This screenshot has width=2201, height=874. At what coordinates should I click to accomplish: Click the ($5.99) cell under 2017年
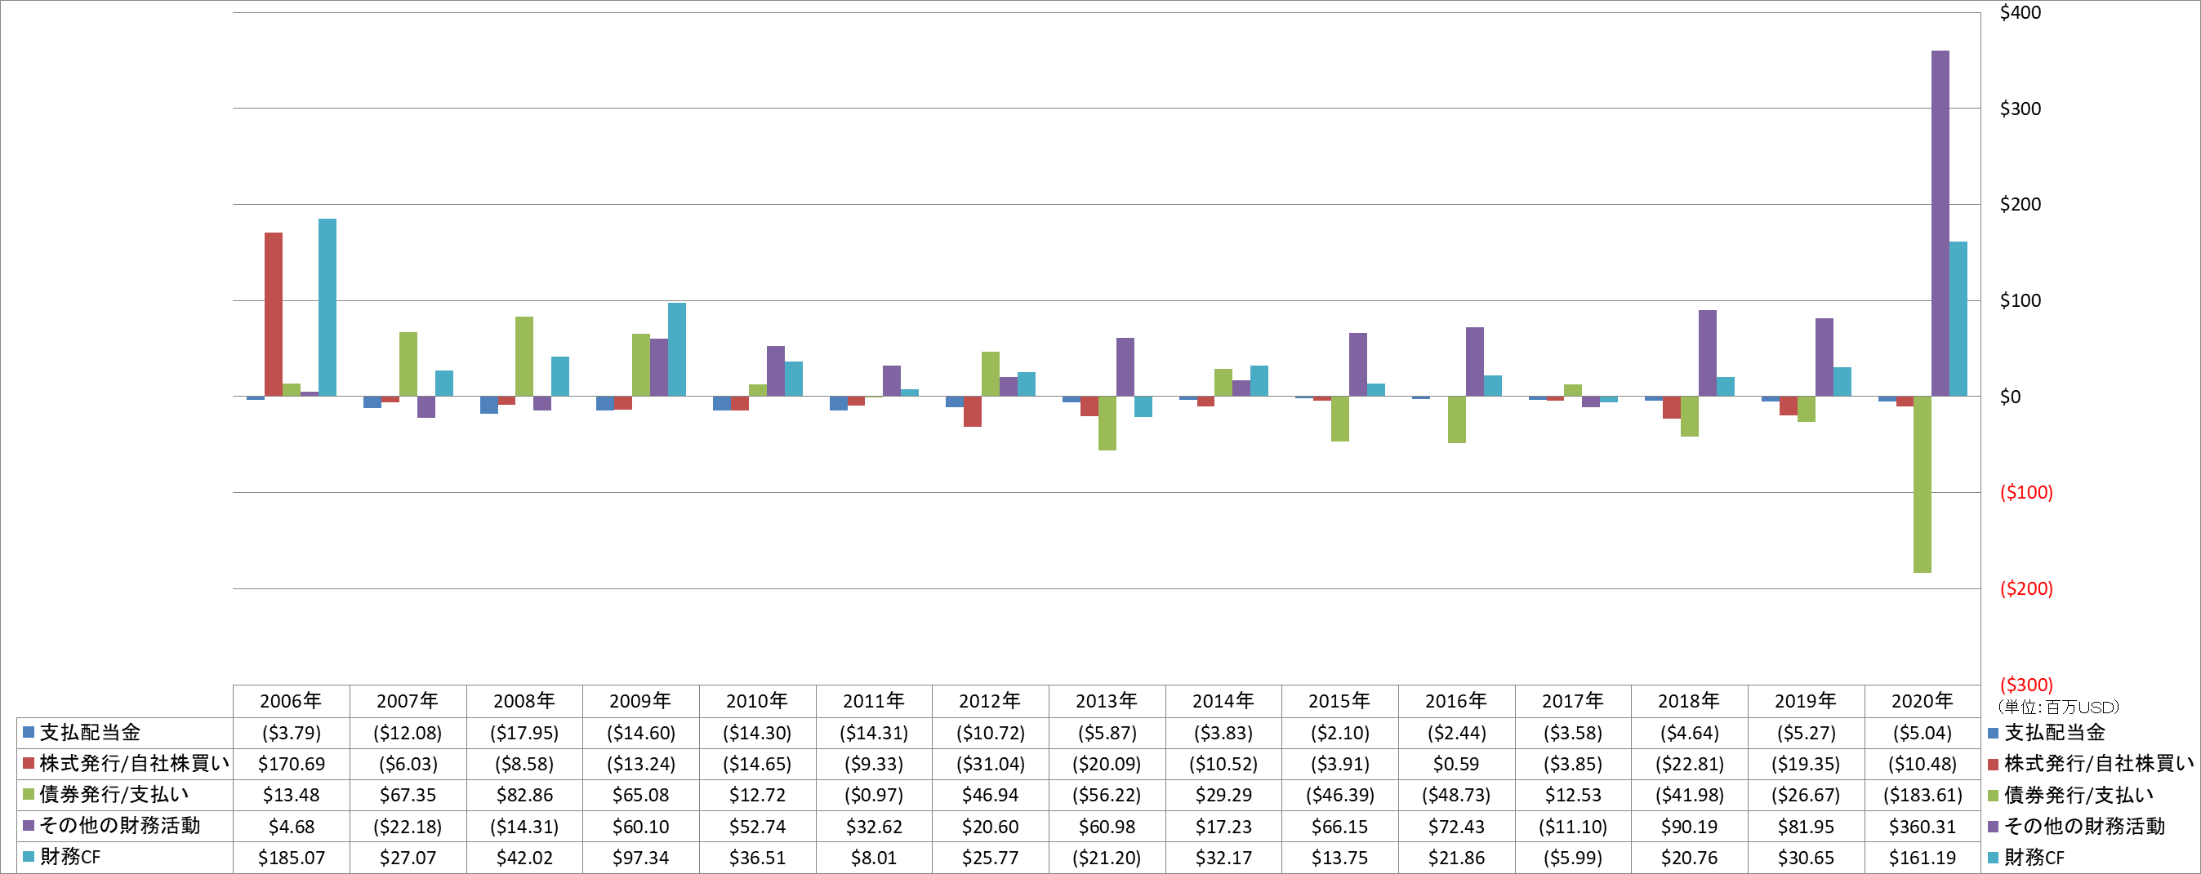click(x=1573, y=858)
